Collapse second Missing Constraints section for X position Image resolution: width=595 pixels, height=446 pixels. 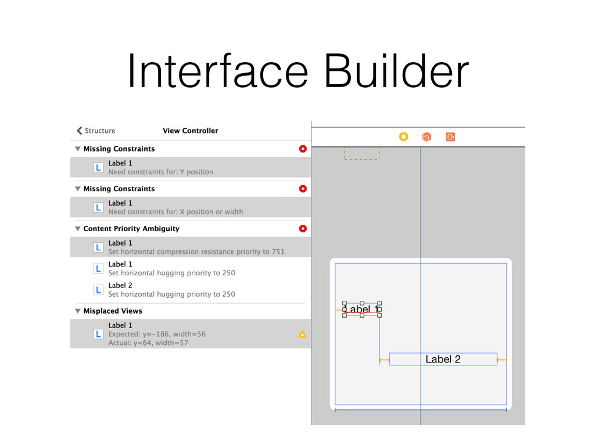point(78,189)
